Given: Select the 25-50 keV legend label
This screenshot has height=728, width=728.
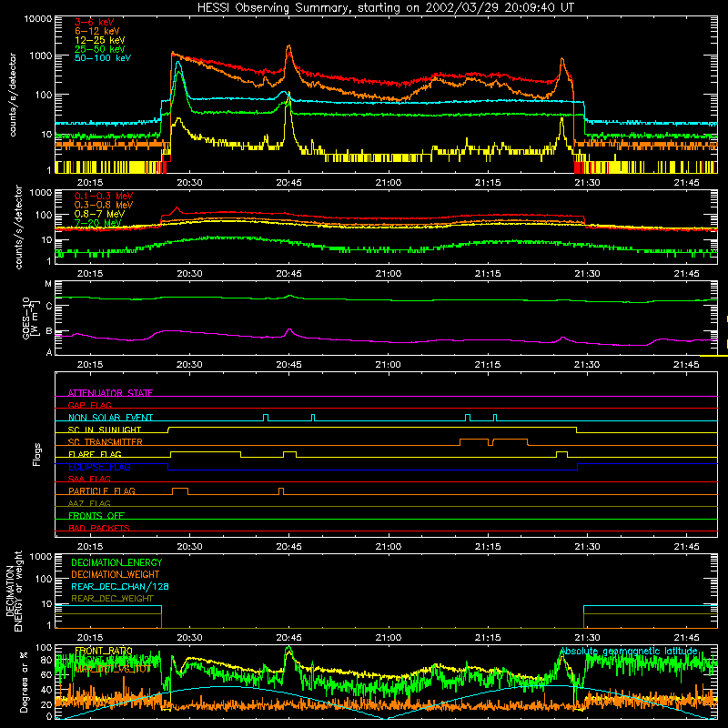Looking at the screenshot, I should click(100, 49).
